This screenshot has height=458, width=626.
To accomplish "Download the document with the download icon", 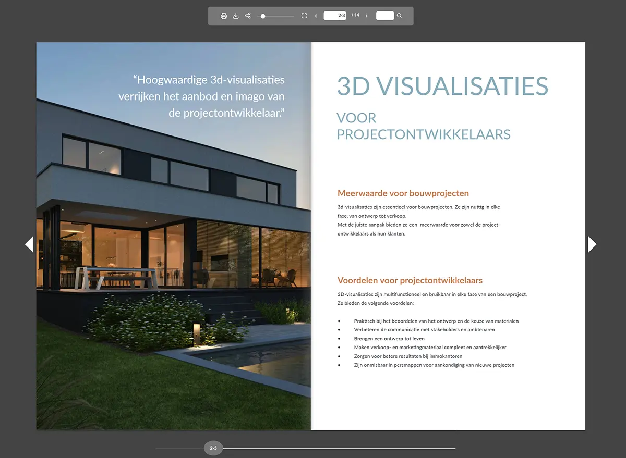I will [236, 16].
